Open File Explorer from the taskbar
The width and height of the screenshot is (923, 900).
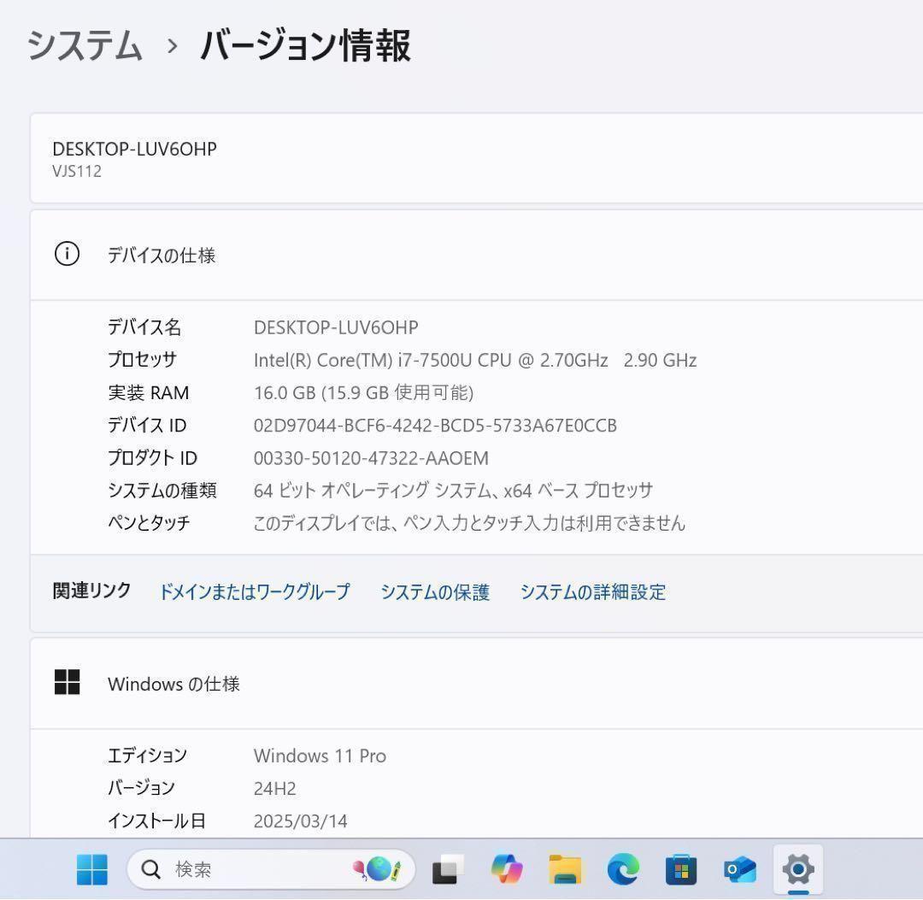pyautogui.click(x=566, y=868)
